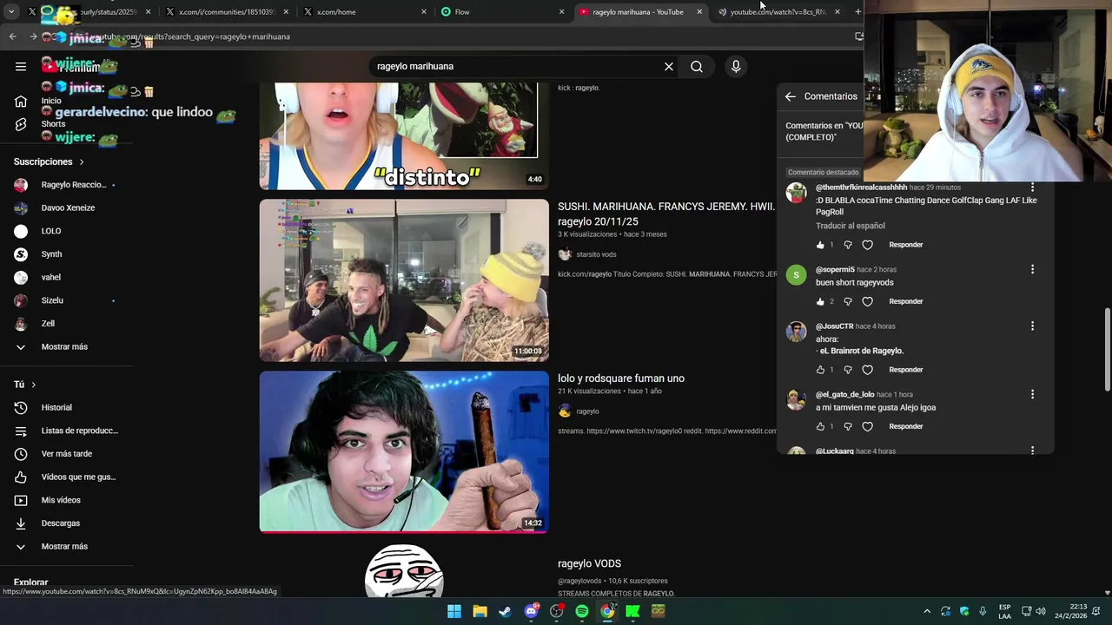Image resolution: width=1112 pixels, height=625 pixels.
Task: Dislike the @themthrfkinrealcasshhhh comment
Action: [848, 245]
